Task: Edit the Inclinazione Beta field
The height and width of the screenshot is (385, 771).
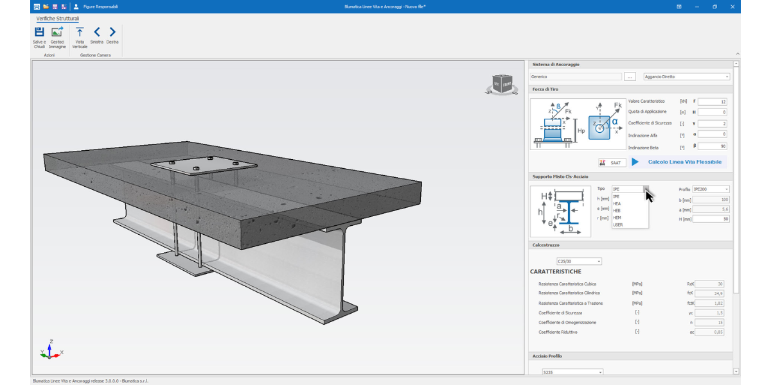Action: 712,146
